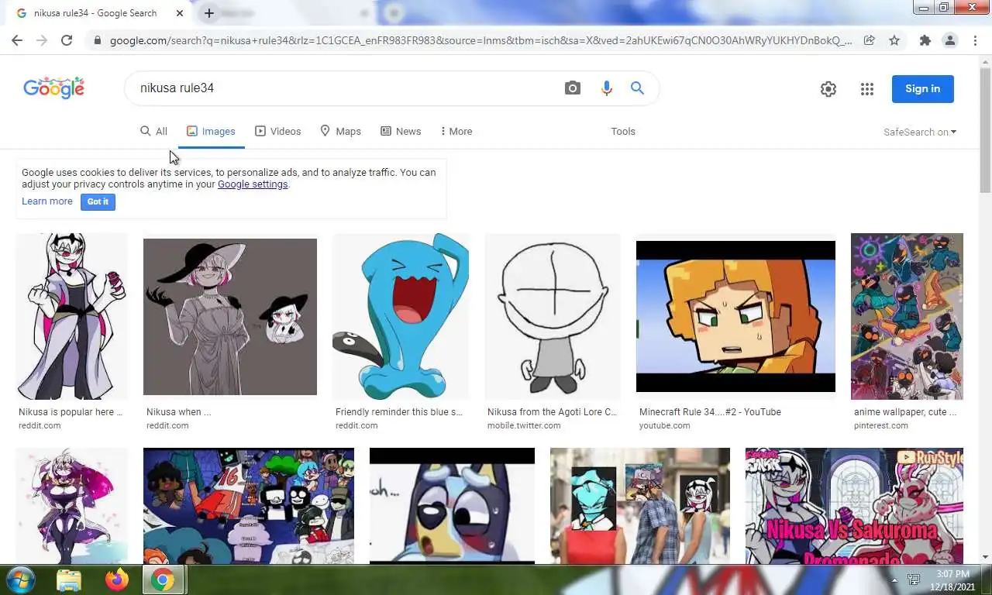Image resolution: width=992 pixels, height=595 pixels.
Task: Switch to the Maps tab
Action: point(341,131)
